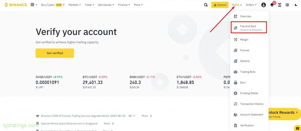The width and height of the screenshot is (301, 131).
Task: Expand the Derivatives dropdown
Action: 106,5
